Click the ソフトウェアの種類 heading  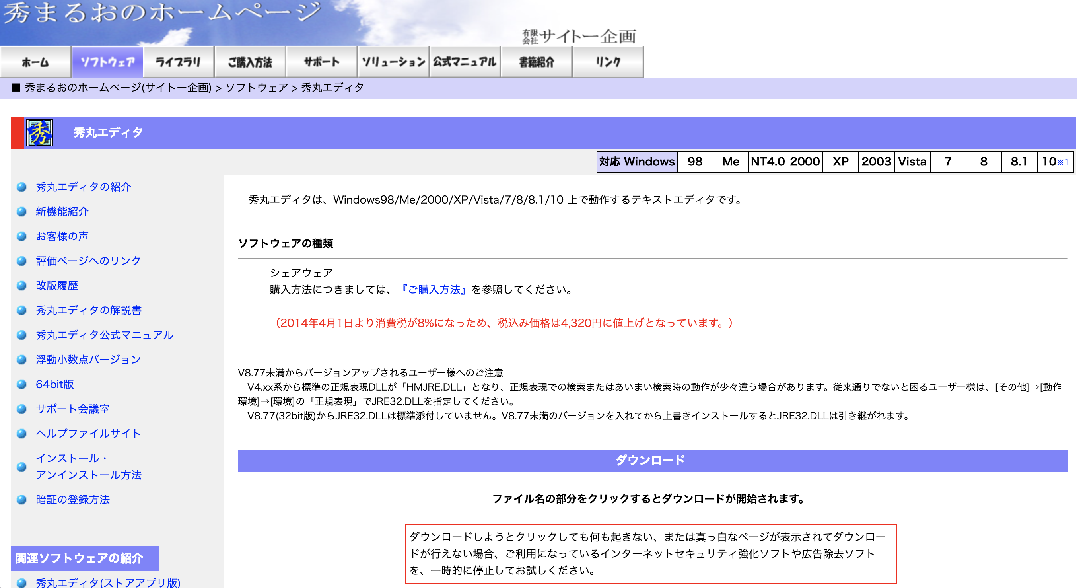[x=286, y=243]
